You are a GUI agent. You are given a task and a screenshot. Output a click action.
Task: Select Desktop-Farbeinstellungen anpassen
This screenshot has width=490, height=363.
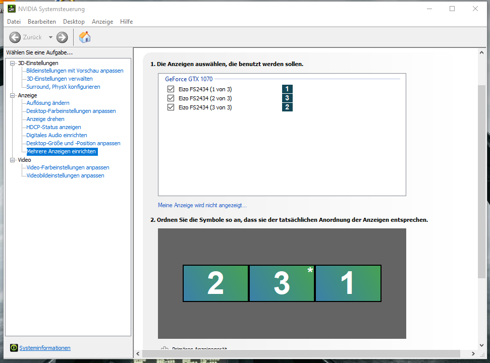pos(71,111)
